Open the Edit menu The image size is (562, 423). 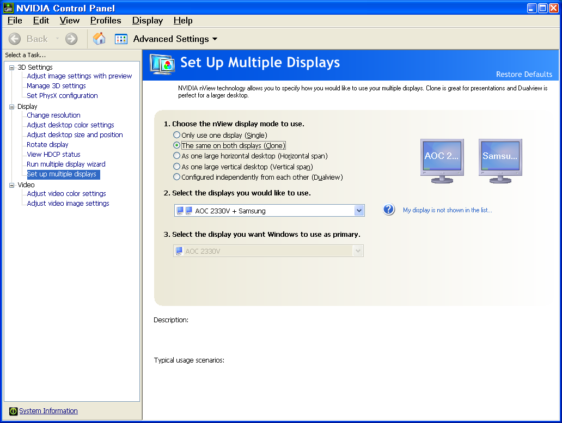(x=41, y=21)
